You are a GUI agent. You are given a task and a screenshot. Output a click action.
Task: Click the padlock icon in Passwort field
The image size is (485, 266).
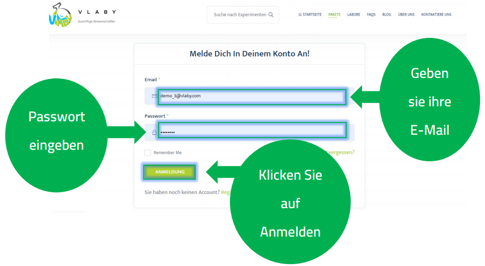pos(154,132)
